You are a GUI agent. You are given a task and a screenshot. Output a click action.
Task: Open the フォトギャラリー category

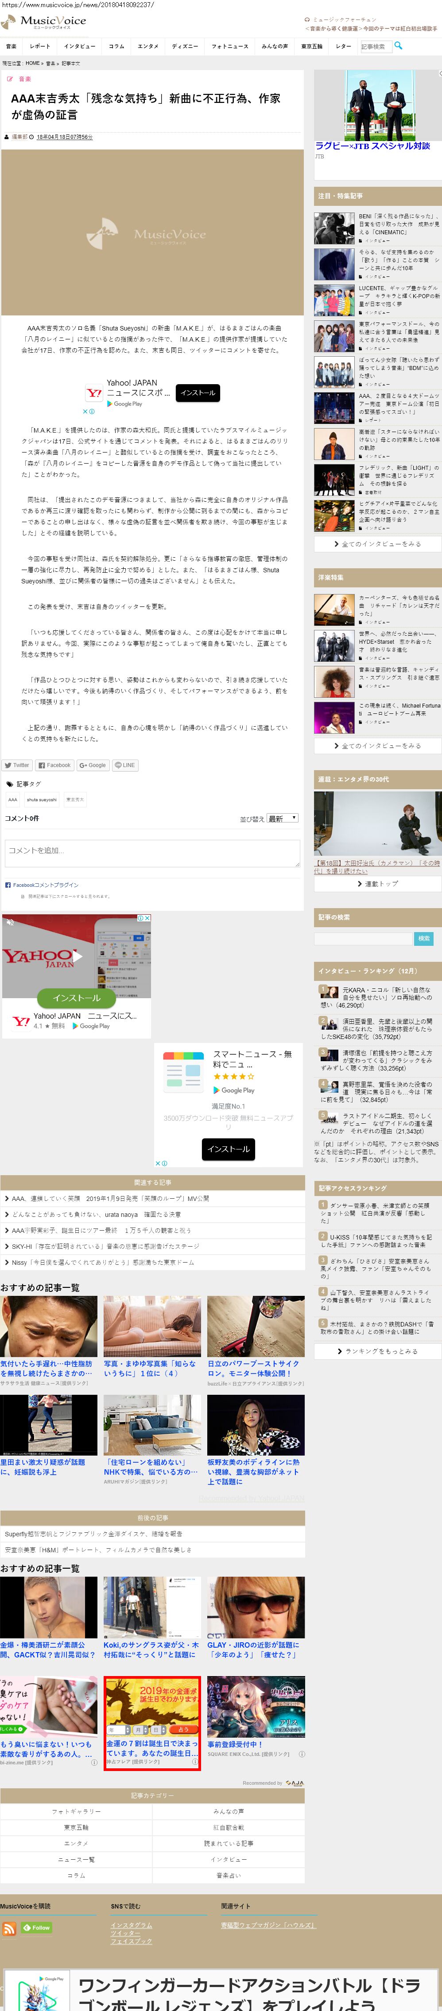[x=76, y=1811]
